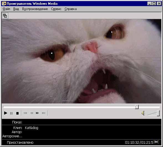Mute sound with the speaker icon
The height and width of the screenshot is (147, 163).
click(143, 113)
